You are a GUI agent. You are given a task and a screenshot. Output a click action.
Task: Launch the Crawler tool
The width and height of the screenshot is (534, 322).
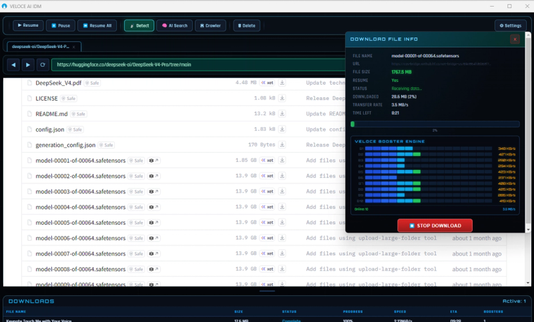tap(210, 25)
